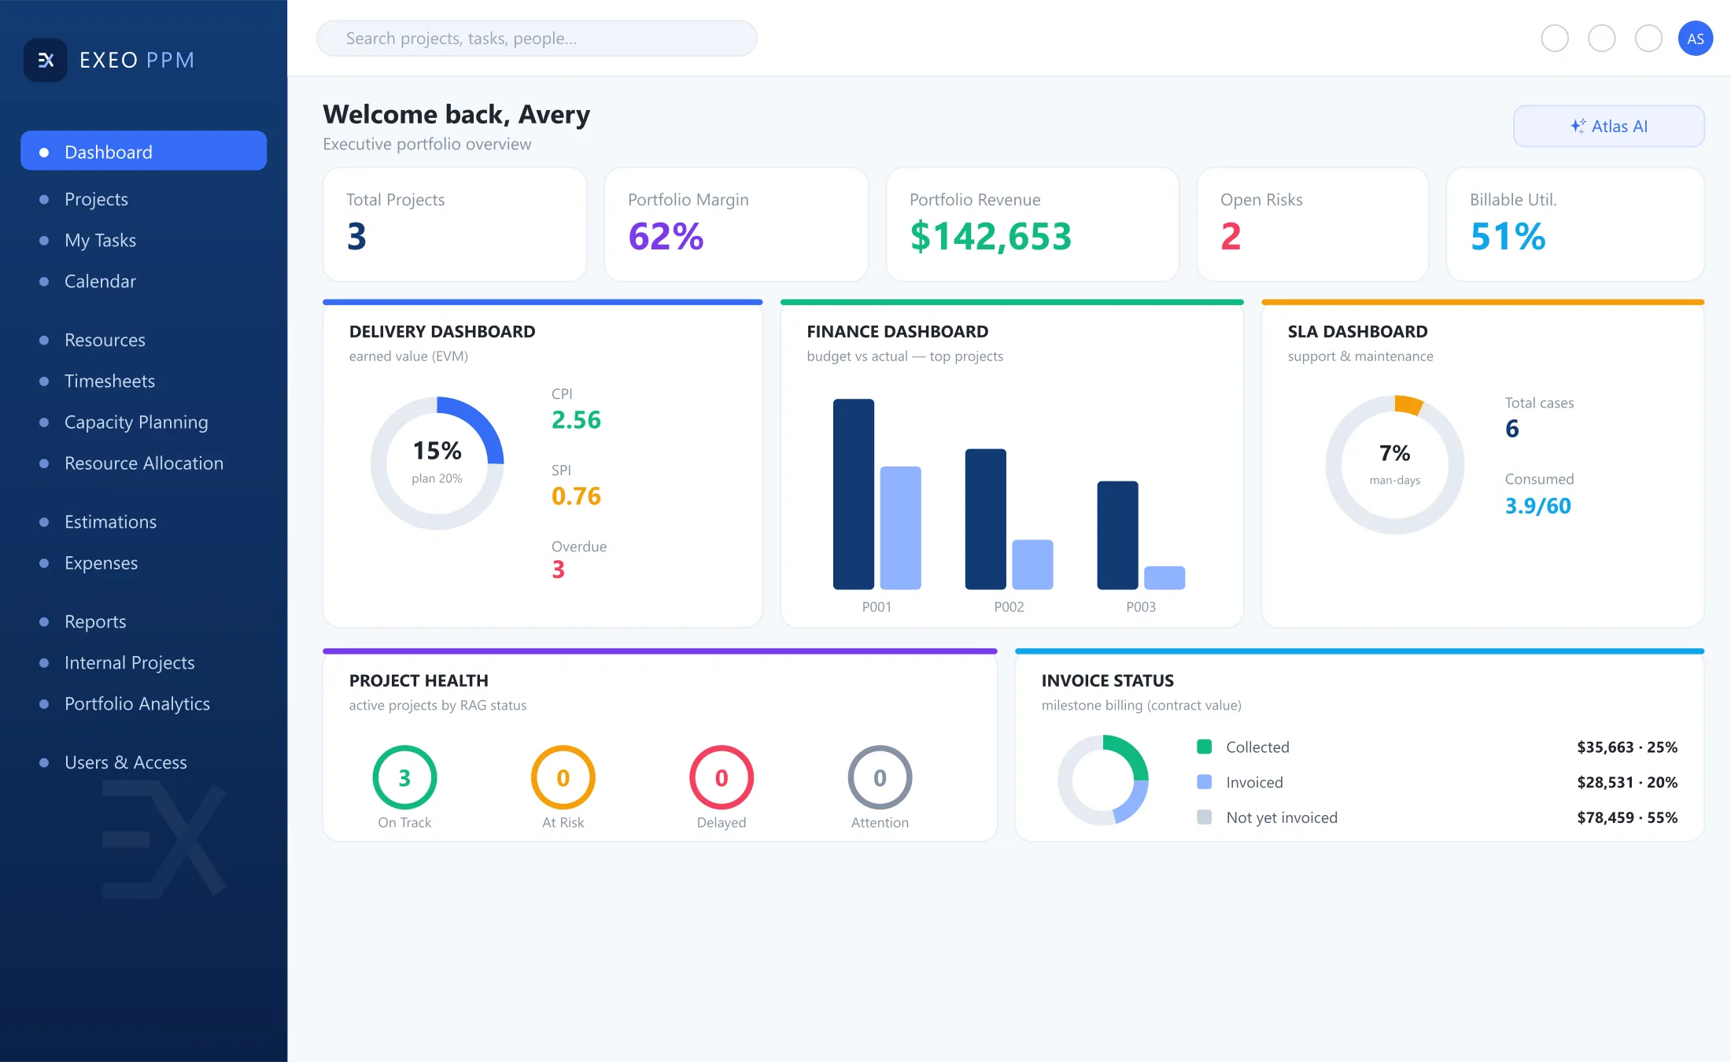Click the Not yet invoiced legend swatch
This screenshot has width=1731, height=1062.
(x=1204, y=817)
